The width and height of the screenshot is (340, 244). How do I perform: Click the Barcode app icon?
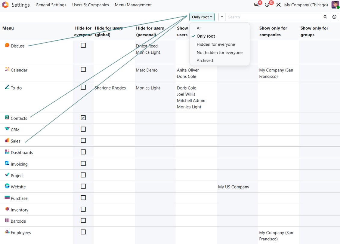[7, 220]
